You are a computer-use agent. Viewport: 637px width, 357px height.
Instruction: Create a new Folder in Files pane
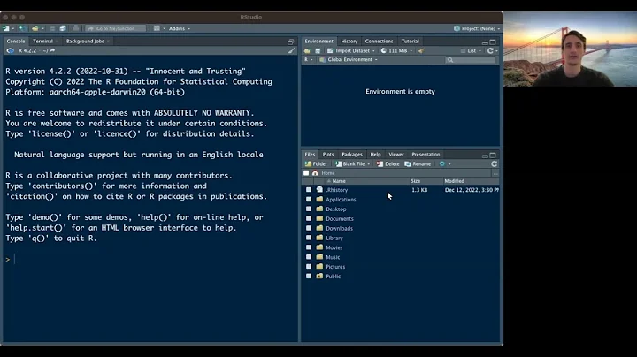316,163
